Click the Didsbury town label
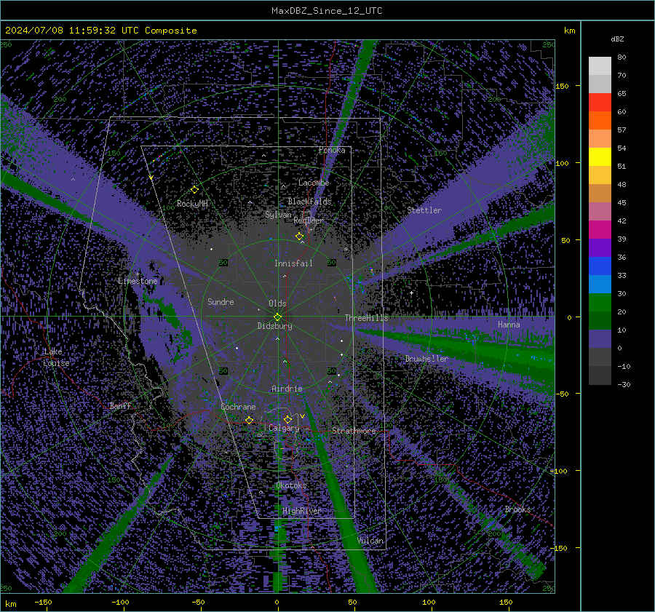655x612 pixels. [274, 326]
